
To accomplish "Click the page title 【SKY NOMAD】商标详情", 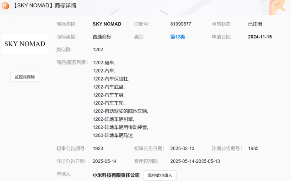I will point(44,5).
